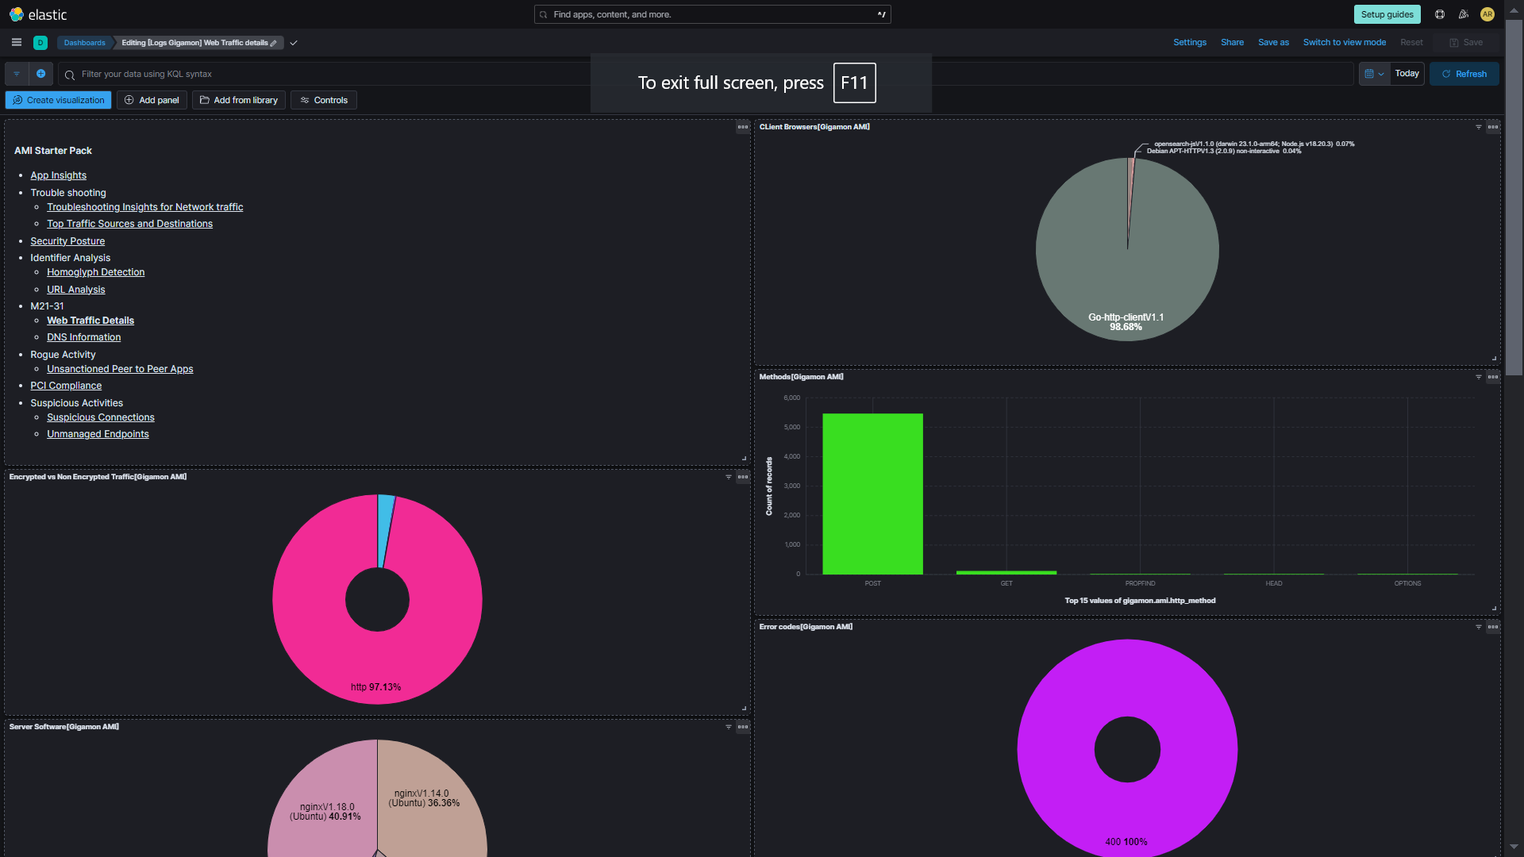1524x857 pixels.
Task: Click the KQL filter add plus icon
Action: (41, 74)
